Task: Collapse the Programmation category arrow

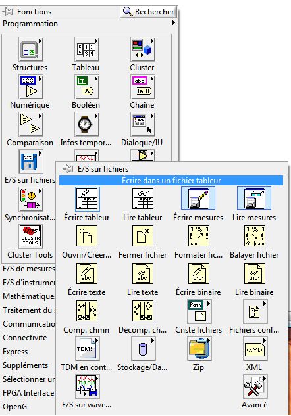Action: [174, 23]
